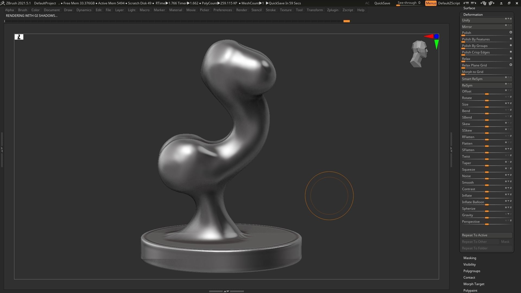Click the left tray divider handle
Screen dimensions: 521x293
(2, 149)
